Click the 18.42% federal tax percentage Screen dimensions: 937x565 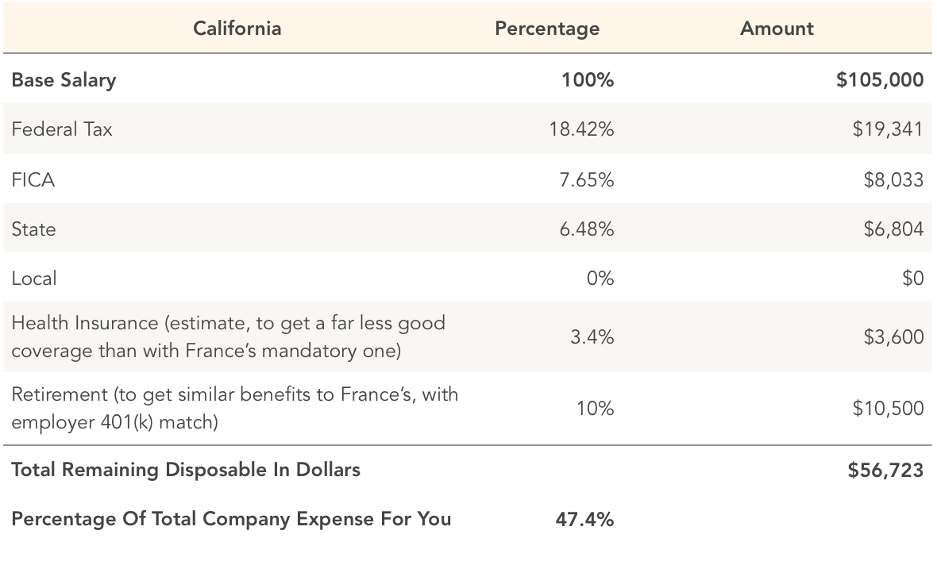pyautogui.click(x=580, y=129)
